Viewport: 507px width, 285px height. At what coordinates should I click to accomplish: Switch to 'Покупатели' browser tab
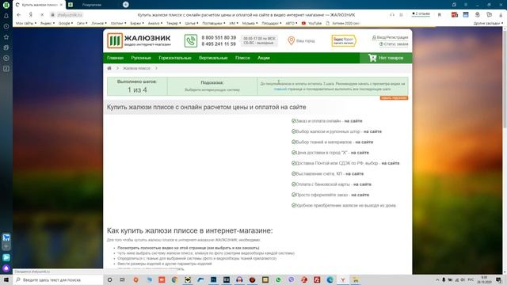coord(92,5)
